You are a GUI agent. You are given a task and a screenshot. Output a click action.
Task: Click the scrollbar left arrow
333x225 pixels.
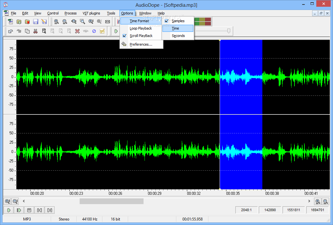[24, 201]
